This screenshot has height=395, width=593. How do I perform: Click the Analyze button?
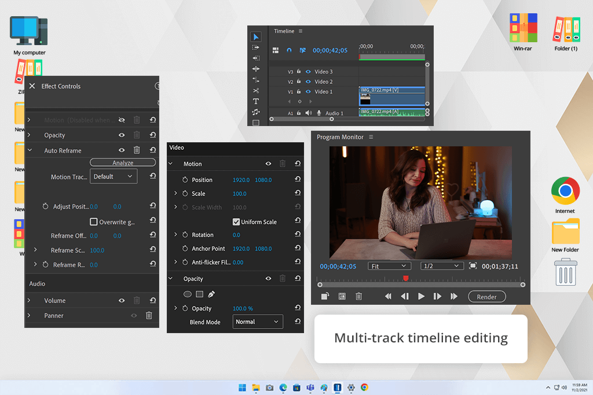[x=123, y=163]
